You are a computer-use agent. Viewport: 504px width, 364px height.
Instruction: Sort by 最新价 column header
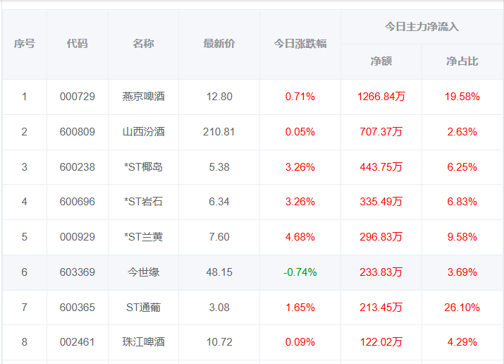[219, 44]
